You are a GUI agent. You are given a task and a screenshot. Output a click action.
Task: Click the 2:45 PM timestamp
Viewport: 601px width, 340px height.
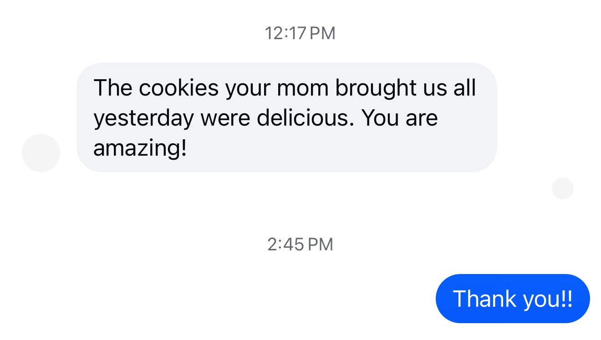[x=300, y=244]
